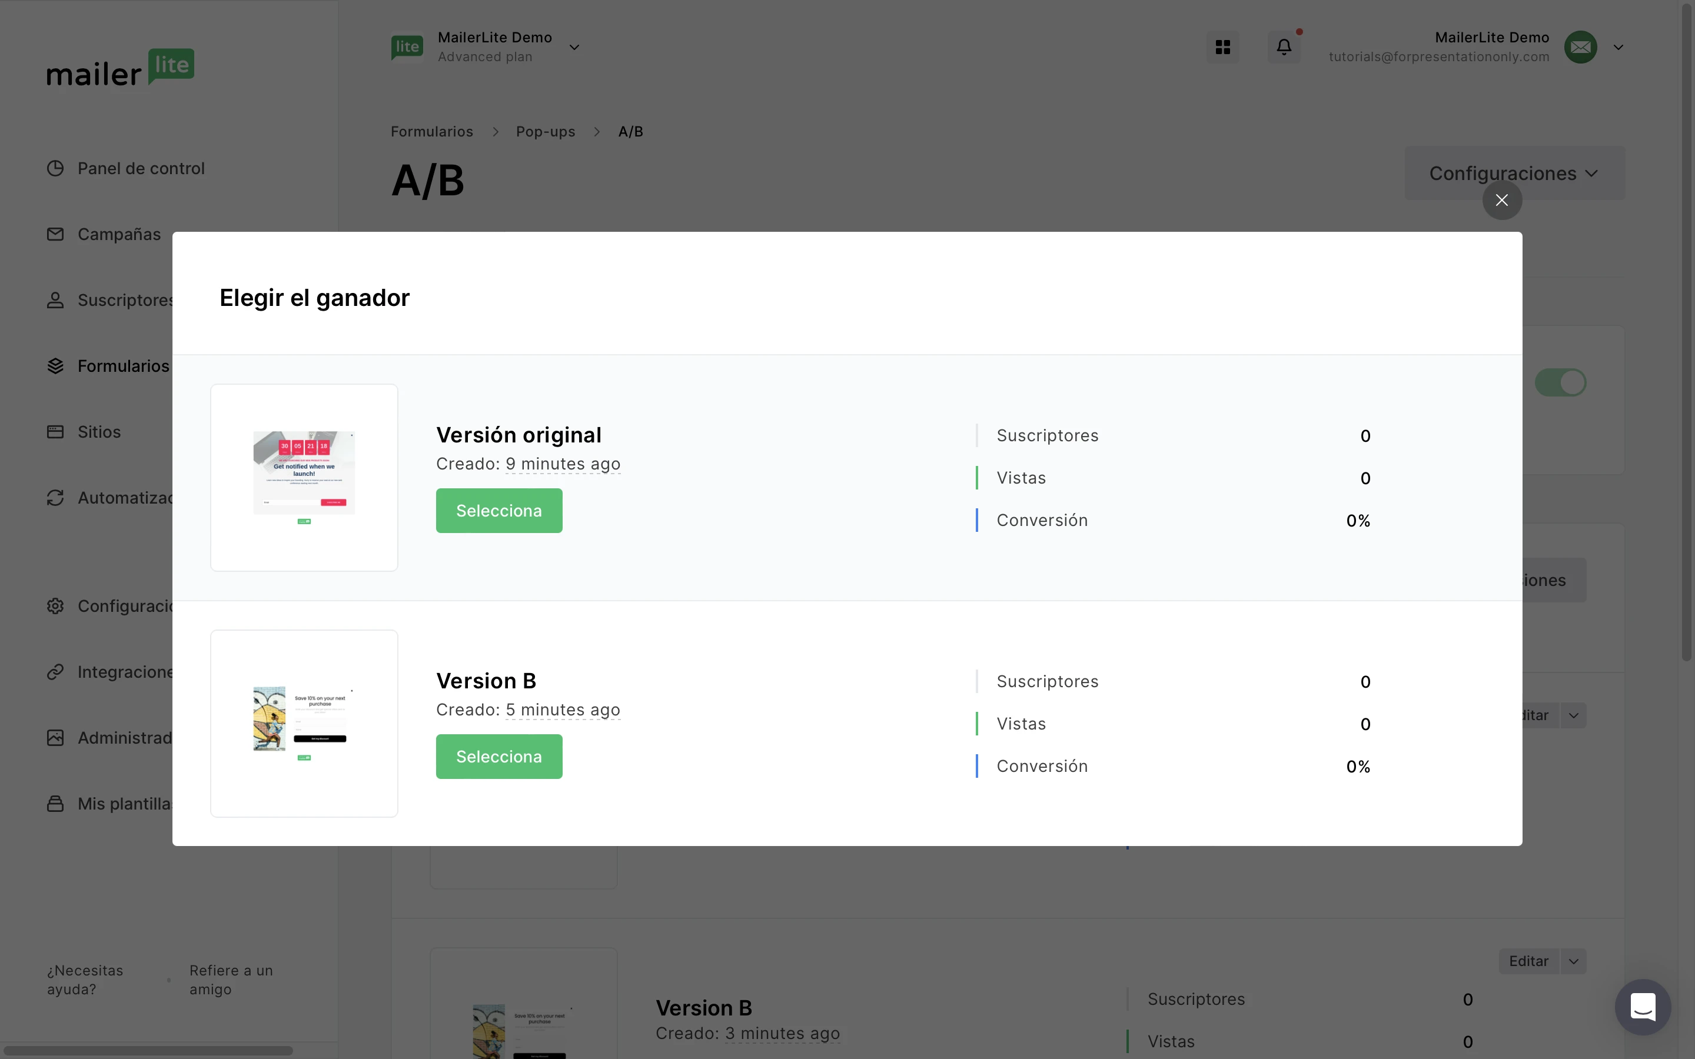Viewport: 1695px width, 1059px height.
Task: Click the Formularios layers icon
Action: click(55, 365)
